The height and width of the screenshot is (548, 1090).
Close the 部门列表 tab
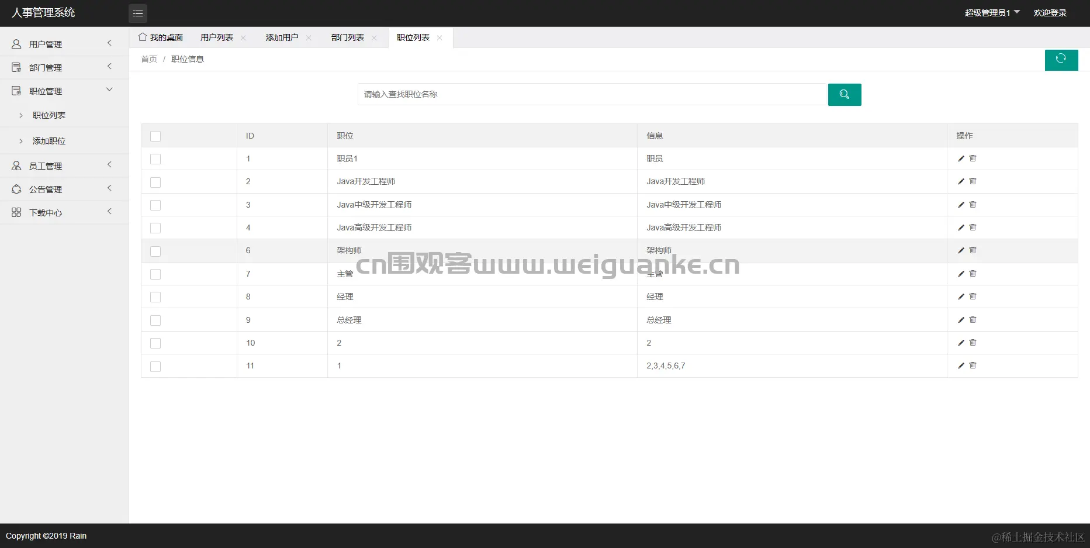click(x=374, y=38)
